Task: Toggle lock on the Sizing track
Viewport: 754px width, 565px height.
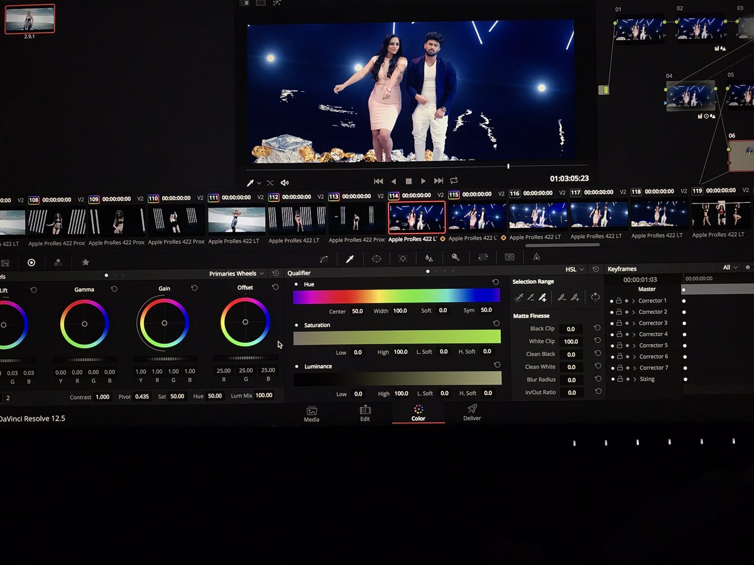Action: (619, 379)
